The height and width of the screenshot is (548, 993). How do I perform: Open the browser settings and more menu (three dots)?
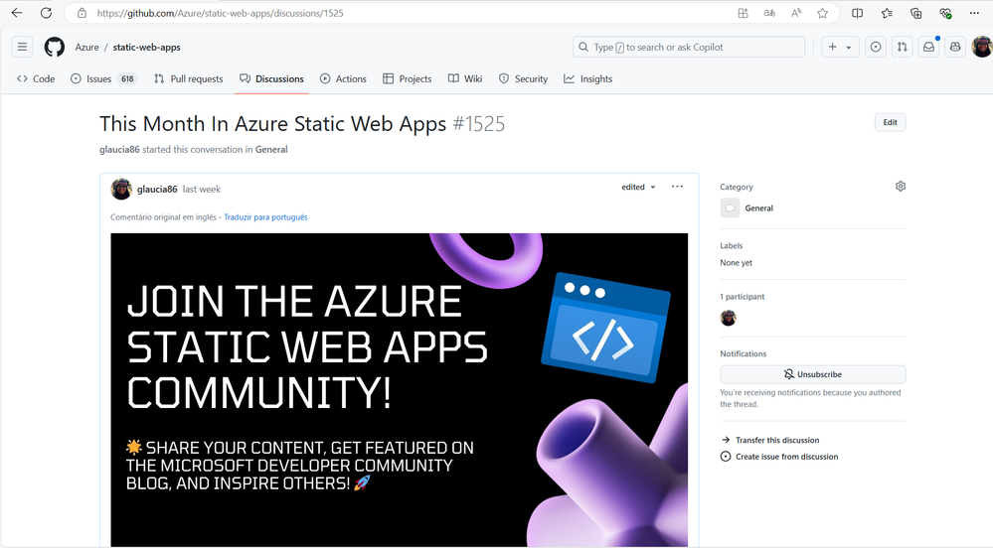975,13
